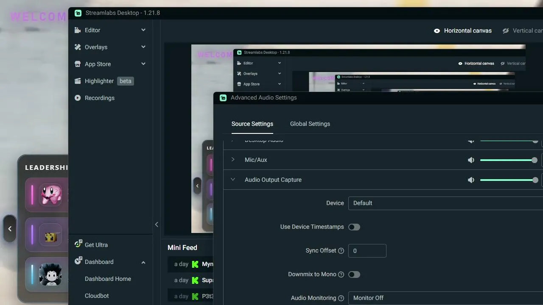This screenshot has width=543, height=305.
Task: Click the Recordings play icon
Action: click(x=78, y=98)
